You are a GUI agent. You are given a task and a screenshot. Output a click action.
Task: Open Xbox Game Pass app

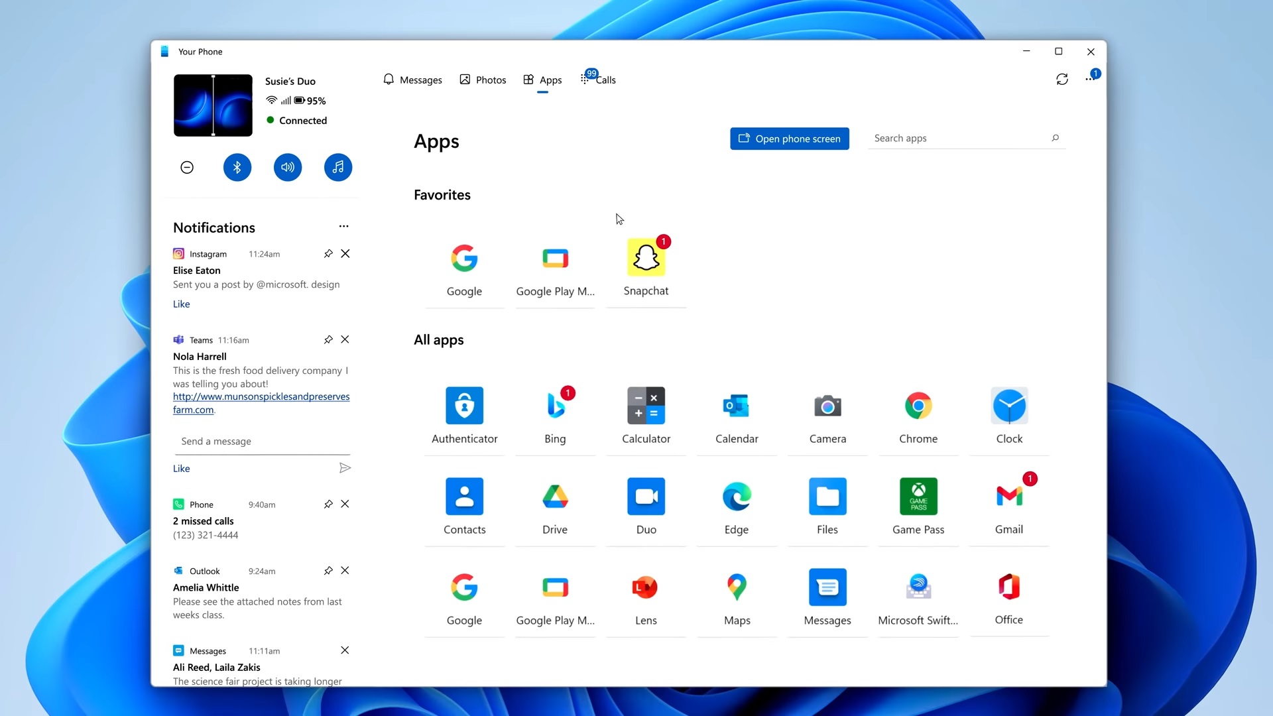(x=918, y=496)
